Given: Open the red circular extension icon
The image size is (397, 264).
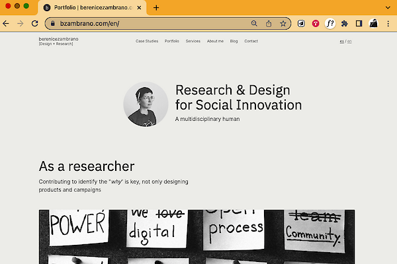Looking at the screenshot, I should coord(316,24).
